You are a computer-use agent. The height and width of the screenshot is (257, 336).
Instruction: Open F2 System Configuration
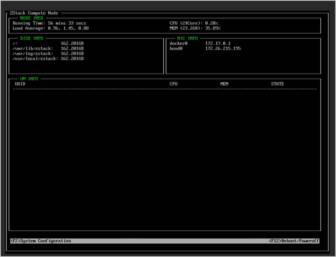(x=41, y=241)
